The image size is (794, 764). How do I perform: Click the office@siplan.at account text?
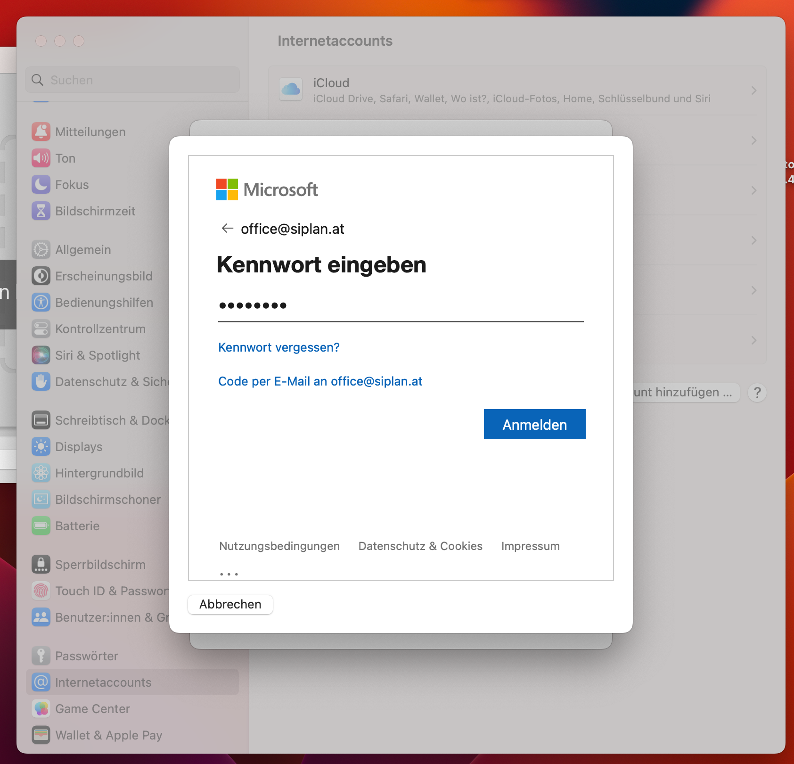tap(293, 229)
